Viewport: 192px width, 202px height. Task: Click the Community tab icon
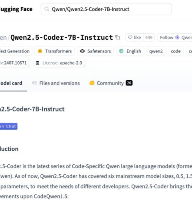pyautogui.click(x=92, y=83)
